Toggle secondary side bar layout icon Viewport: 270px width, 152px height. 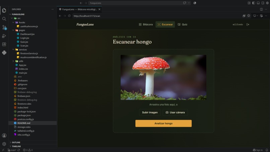tap(263, 3)
